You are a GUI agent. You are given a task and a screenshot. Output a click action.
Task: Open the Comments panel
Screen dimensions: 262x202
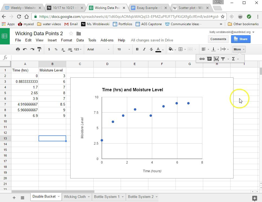click(x=218, y=39)
